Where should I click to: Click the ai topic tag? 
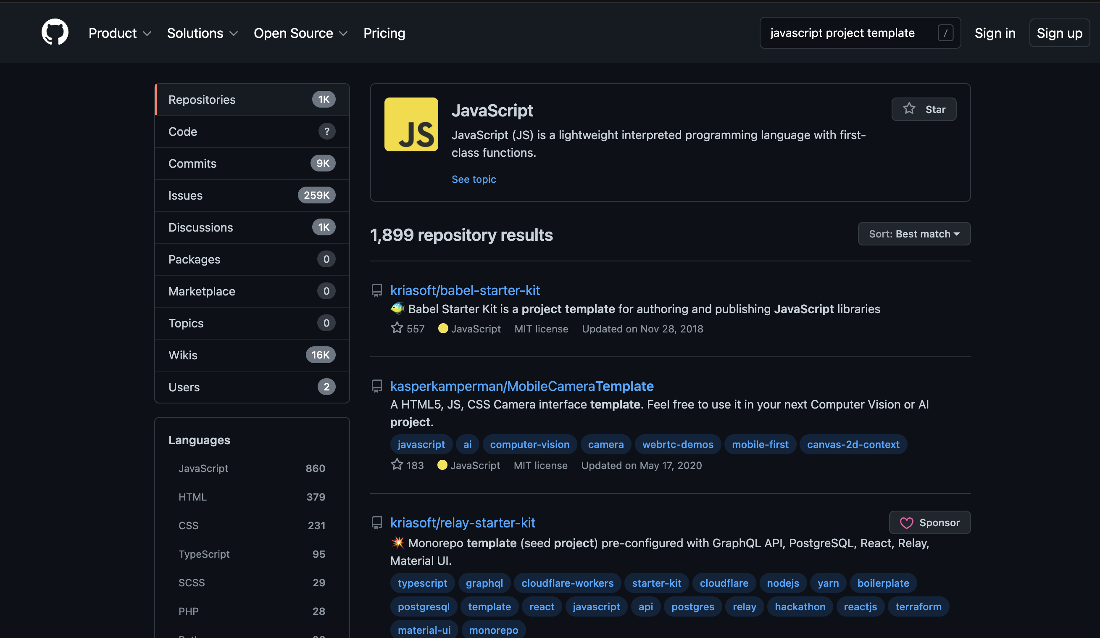click(x=467, y=445)
